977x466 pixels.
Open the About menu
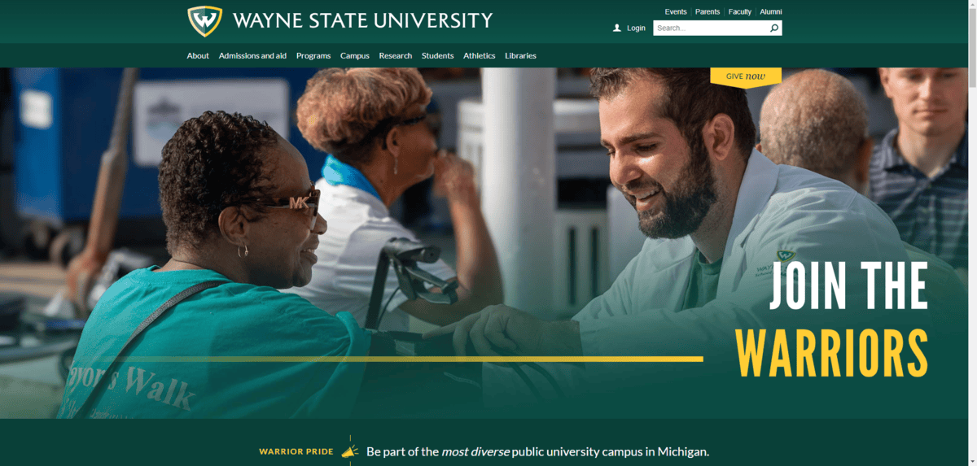click(x=198, y=55)
